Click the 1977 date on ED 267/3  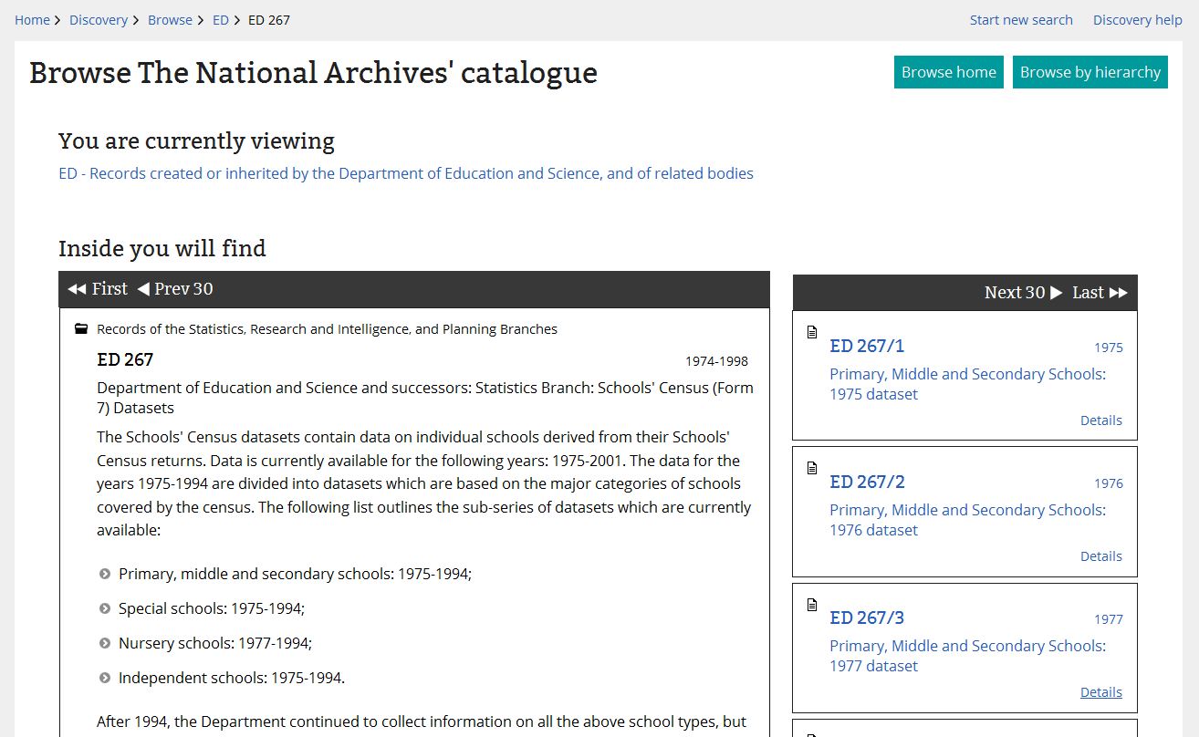pos(1109,619)
